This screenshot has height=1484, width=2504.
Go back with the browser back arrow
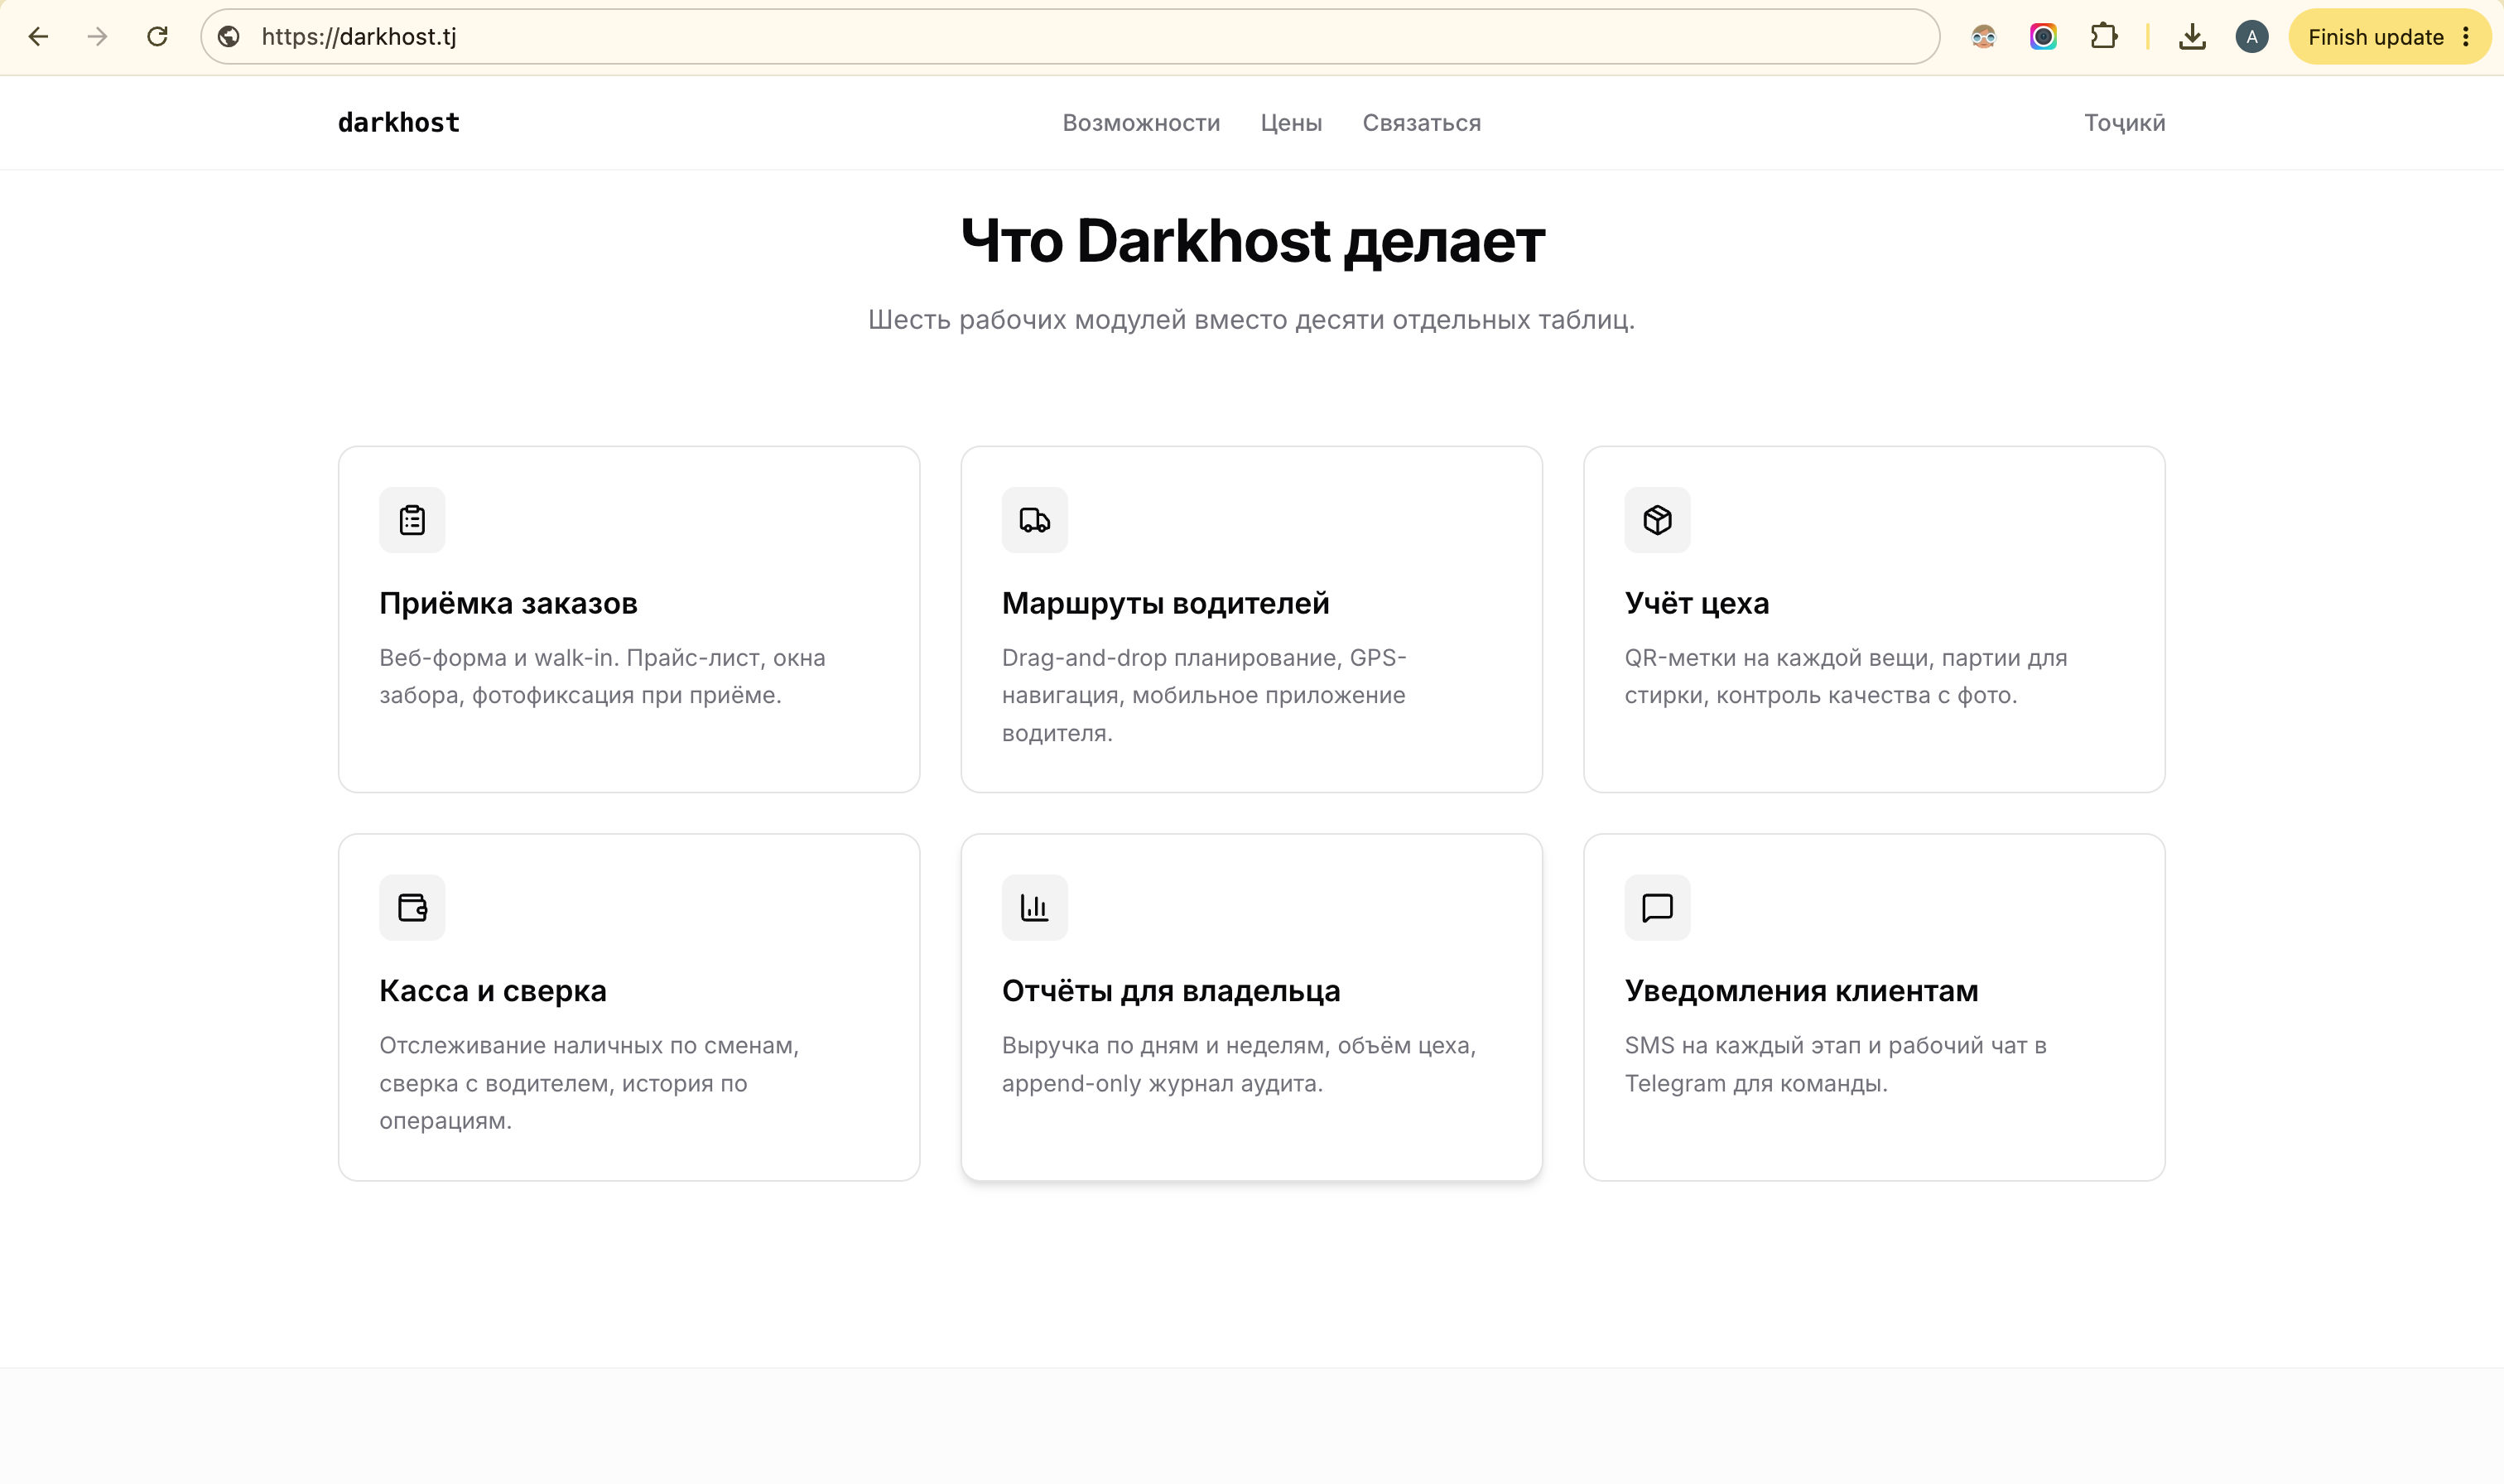pyautogui.click(x=38, y=37)
